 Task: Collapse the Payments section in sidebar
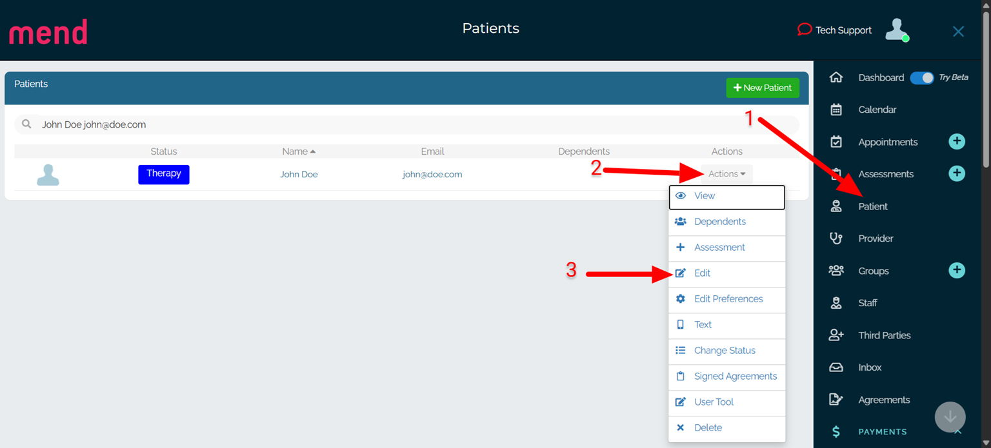[957, 432]
